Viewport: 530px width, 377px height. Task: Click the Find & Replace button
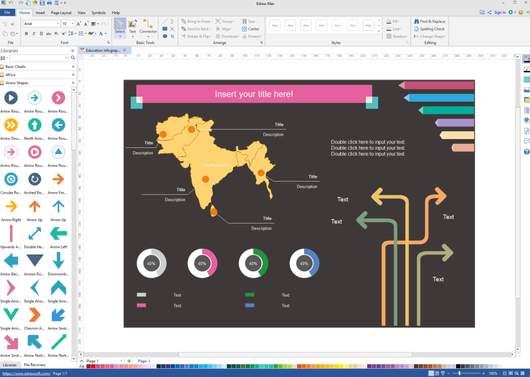click(x=430, y=22)
